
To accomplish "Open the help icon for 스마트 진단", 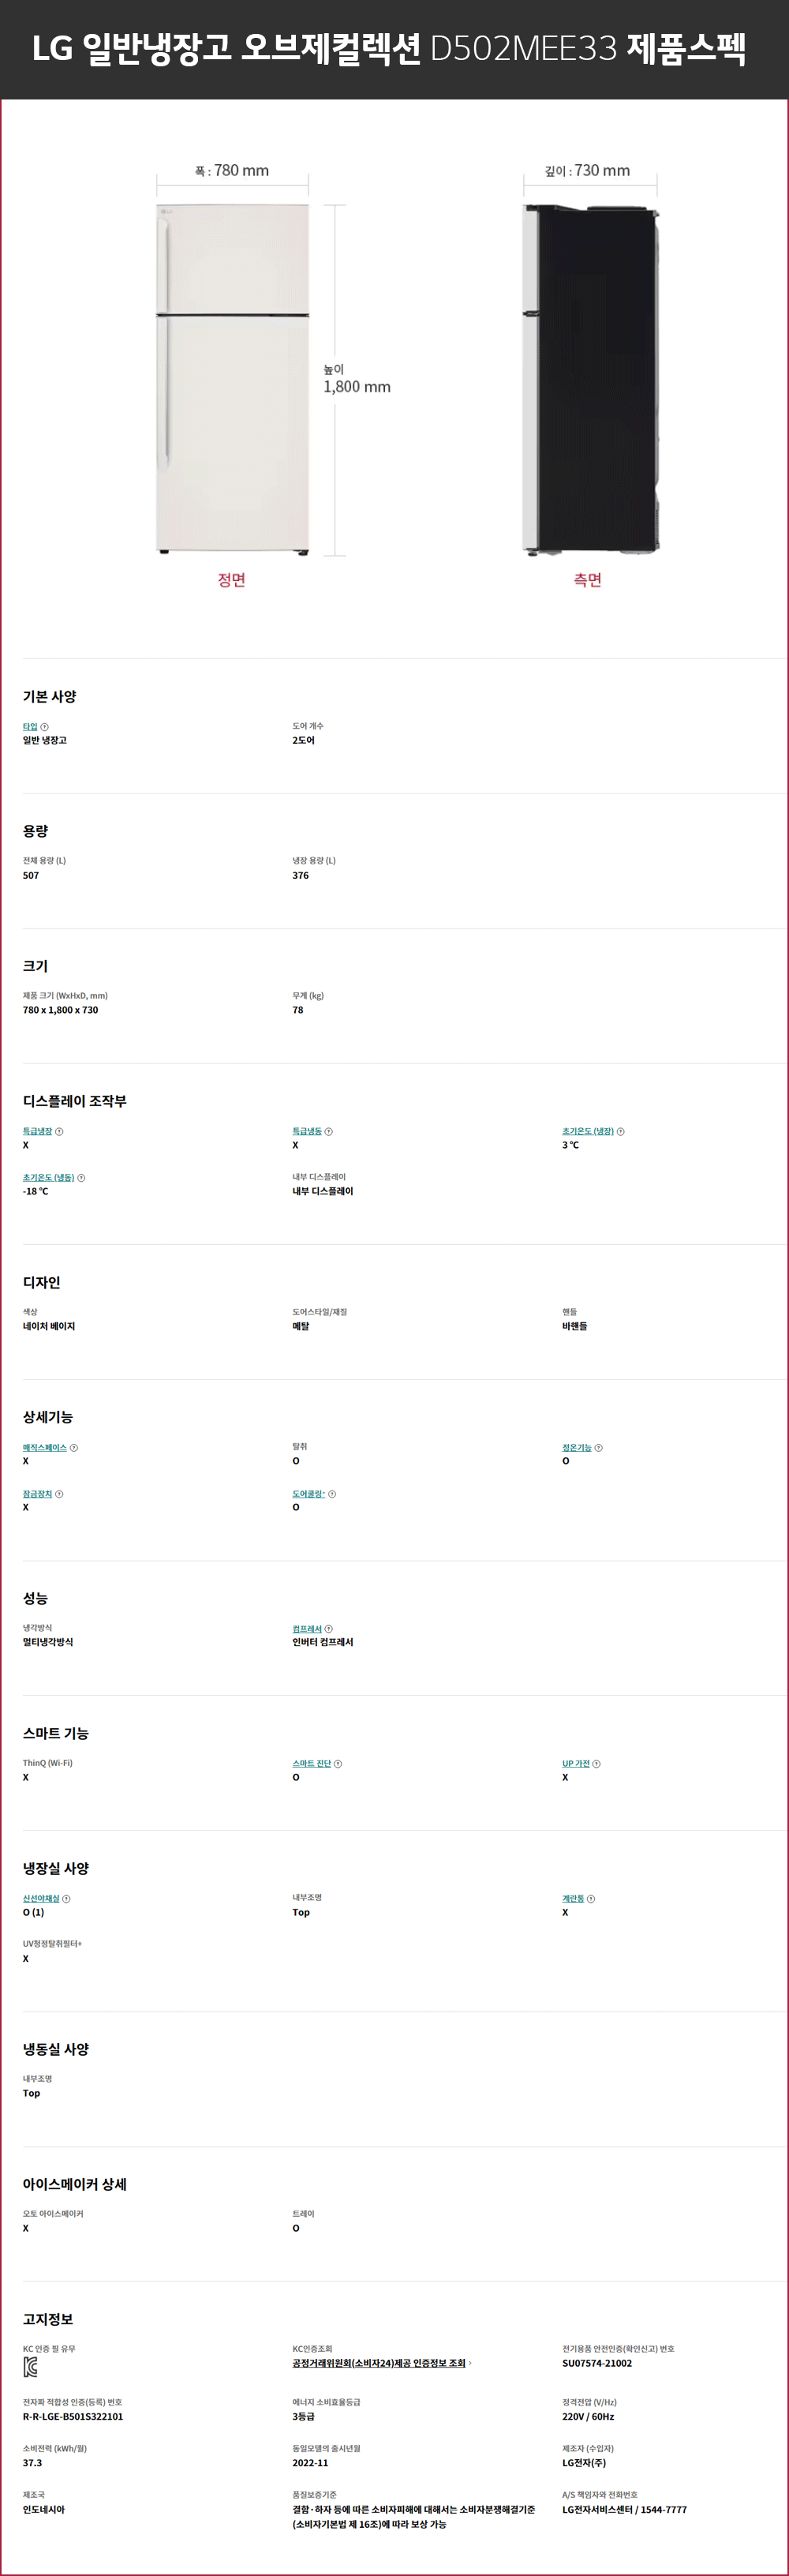I will (338, 1764).
